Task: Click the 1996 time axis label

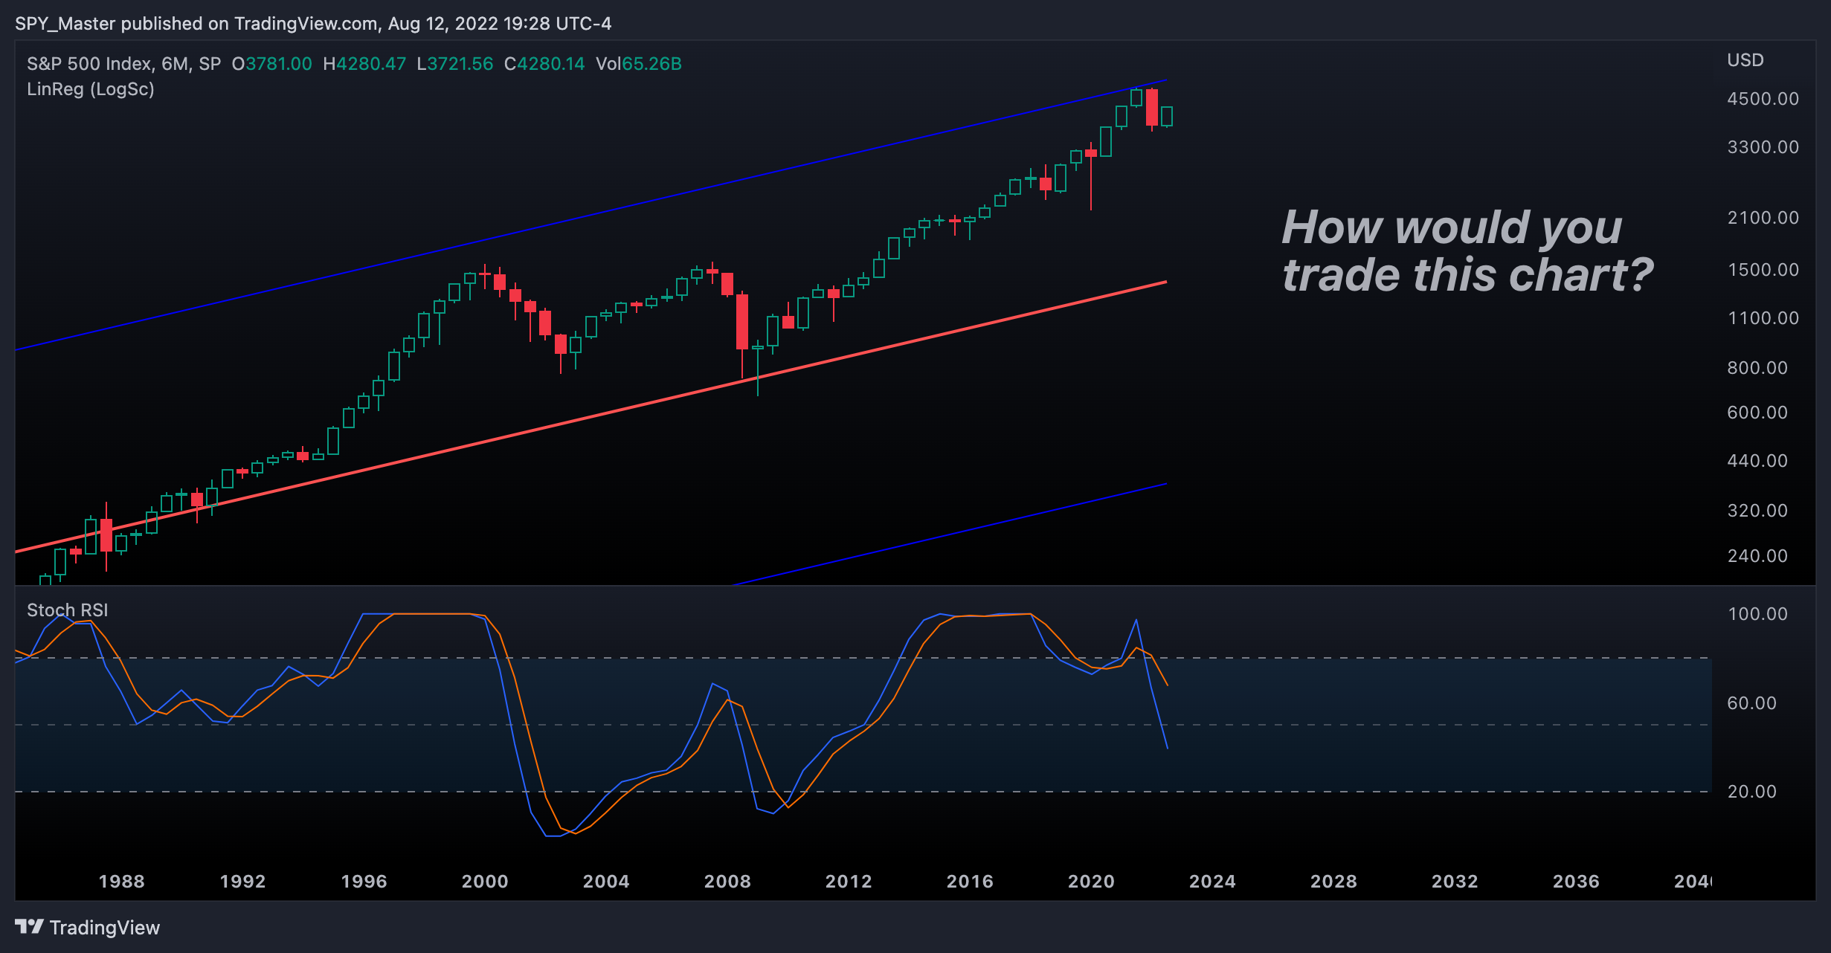Action: coord(364,882)
